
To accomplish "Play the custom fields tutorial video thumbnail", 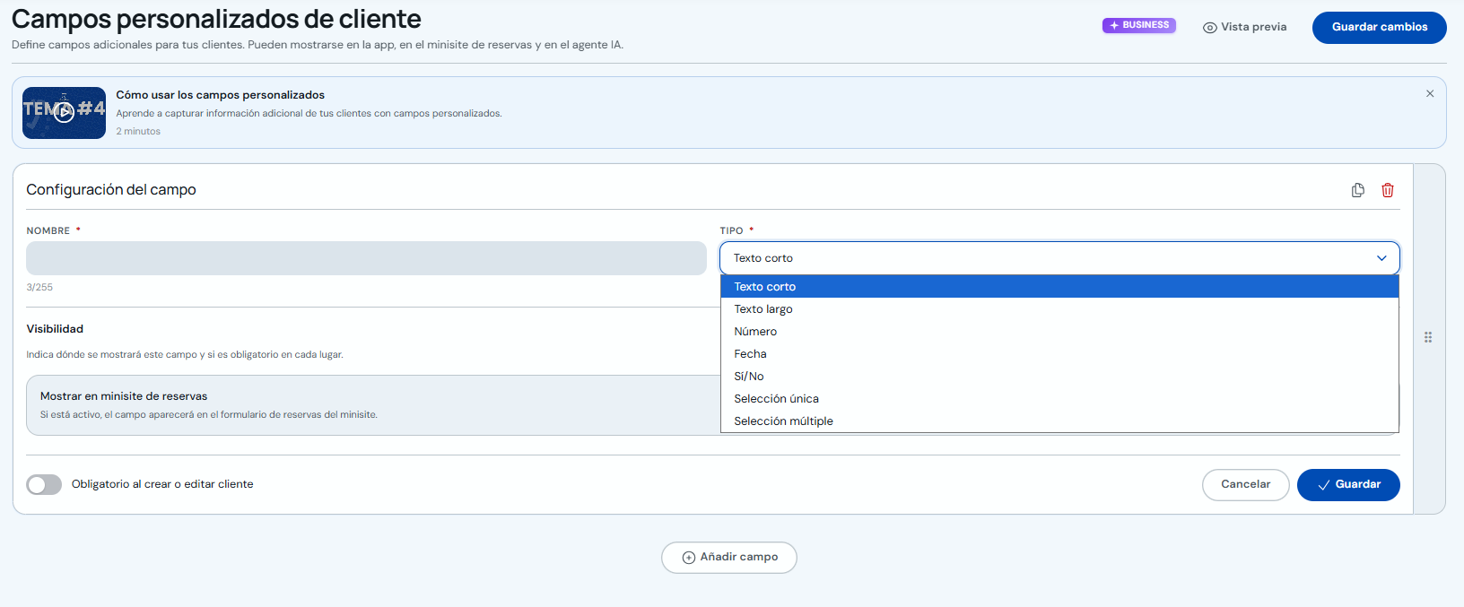I will pos(64,113).
